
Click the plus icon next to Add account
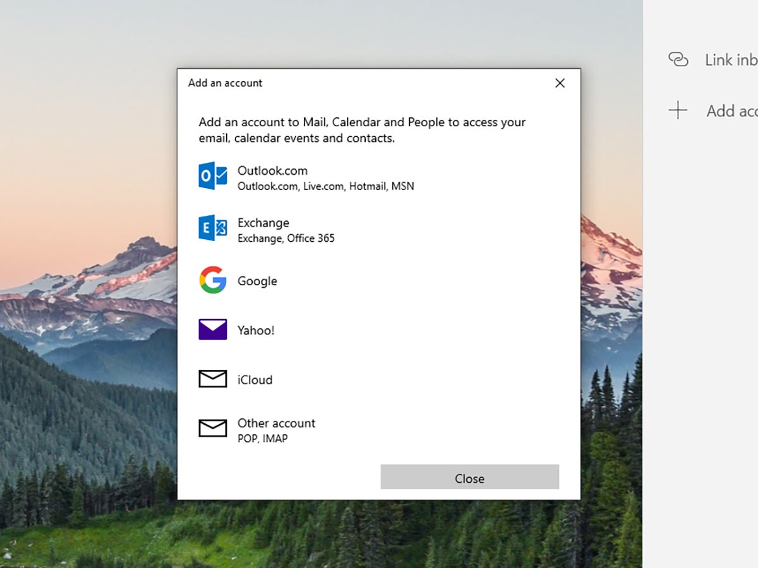678,110
